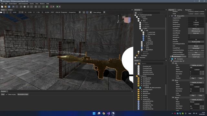Toggle Clear on play in Console
207x116 pixels.
tap(6, 94)
